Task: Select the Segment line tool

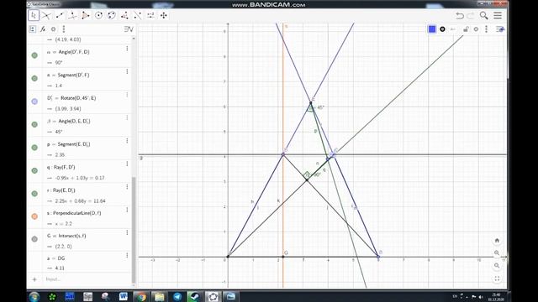Action: tap(60, 15)
